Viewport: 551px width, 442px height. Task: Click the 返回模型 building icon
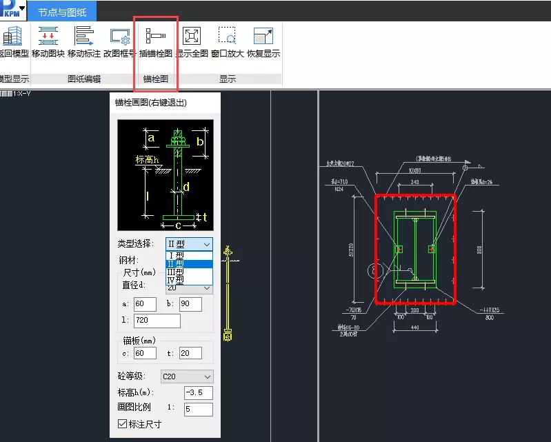[x=12, y=36]
